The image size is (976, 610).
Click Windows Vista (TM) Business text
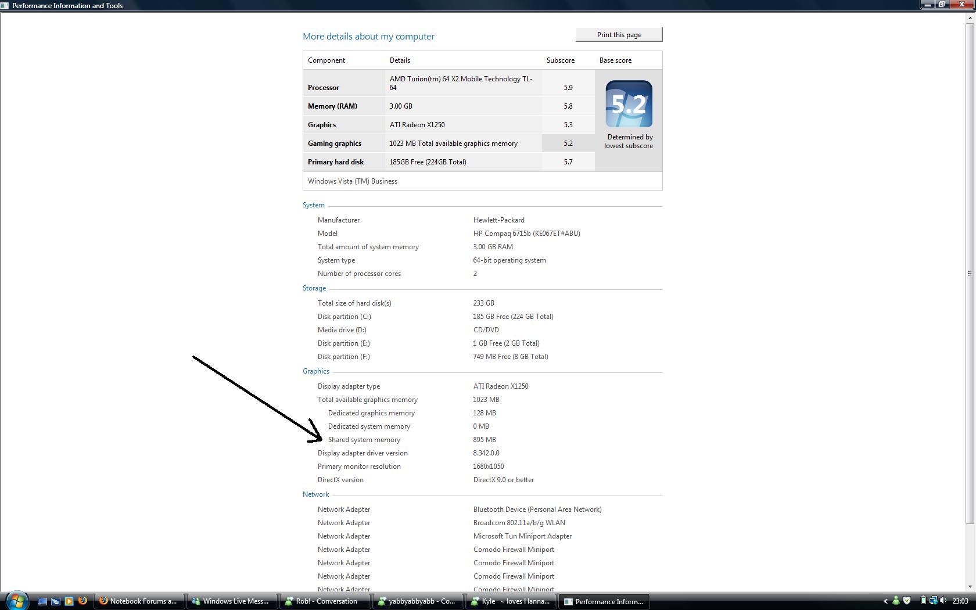pyautogui.click(x=353, y=181)
